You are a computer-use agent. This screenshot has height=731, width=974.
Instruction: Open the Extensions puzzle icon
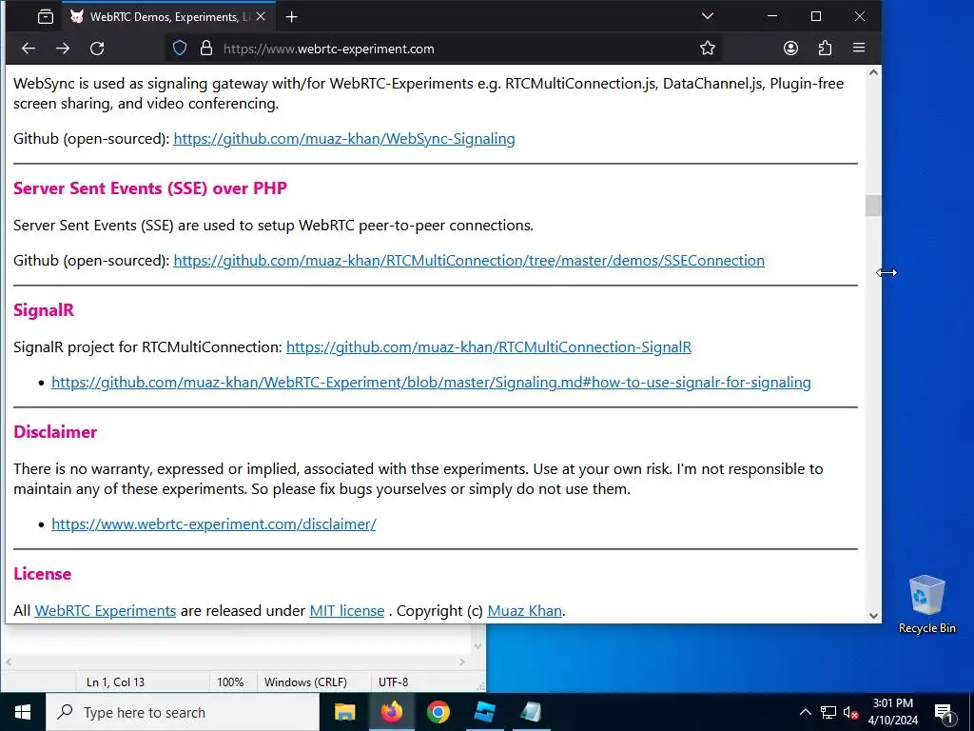pos(825,49)
